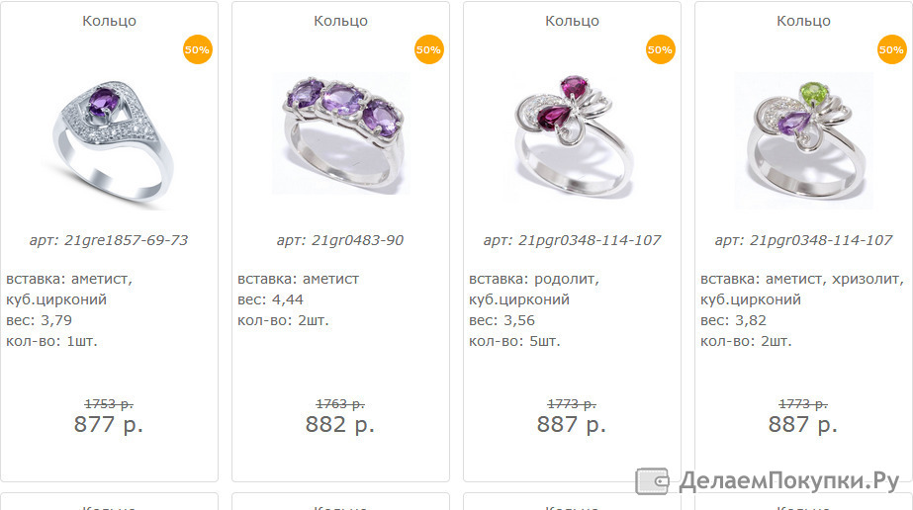
Task: Click the ДелаемПокупки.Ру site label
Action: [x=789, y=481]
